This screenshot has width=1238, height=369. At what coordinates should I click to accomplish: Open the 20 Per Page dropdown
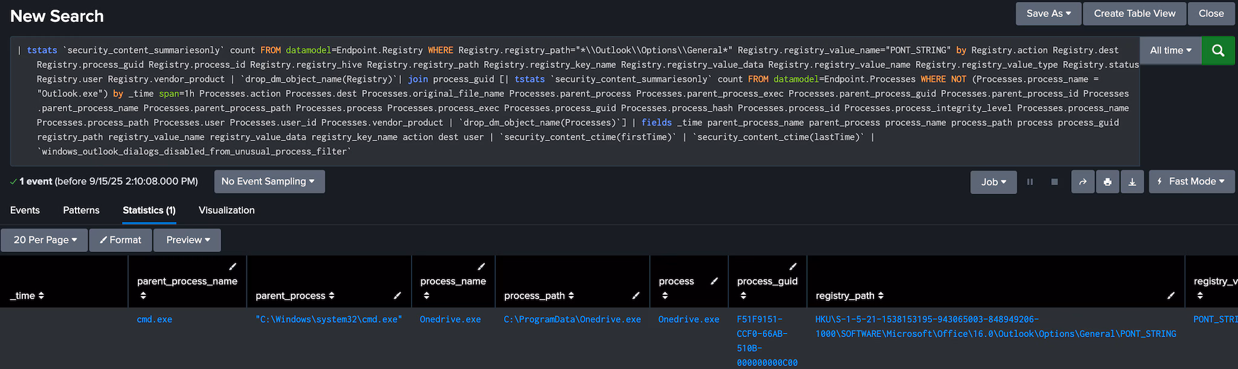[45, 240]
